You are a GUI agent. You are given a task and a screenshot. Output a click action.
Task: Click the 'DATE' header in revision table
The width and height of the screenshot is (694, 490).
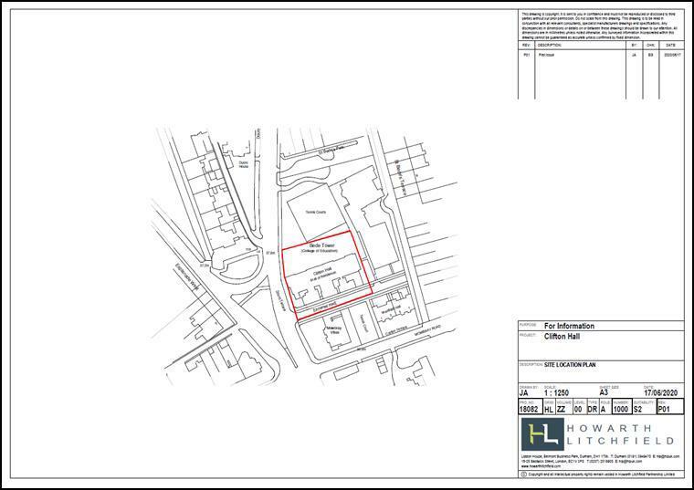click(x=670, y=45)
